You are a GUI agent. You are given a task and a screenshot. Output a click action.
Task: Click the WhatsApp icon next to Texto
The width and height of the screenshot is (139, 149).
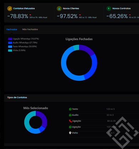[x=70, y=109]
